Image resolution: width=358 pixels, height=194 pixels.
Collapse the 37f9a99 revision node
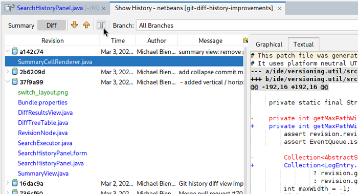pos(8,81)
